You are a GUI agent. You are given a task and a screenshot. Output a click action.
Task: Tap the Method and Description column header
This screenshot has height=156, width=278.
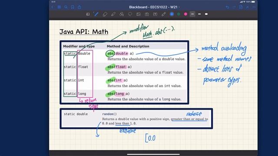[x=128, y=46]
